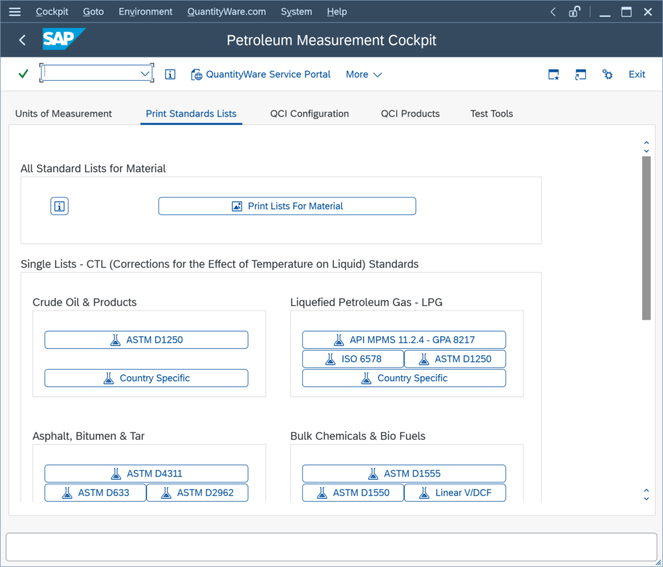663x567 pixels.
Task: Click ASTM D1250 under Crude Oil & Products
Action: point(146,340)
